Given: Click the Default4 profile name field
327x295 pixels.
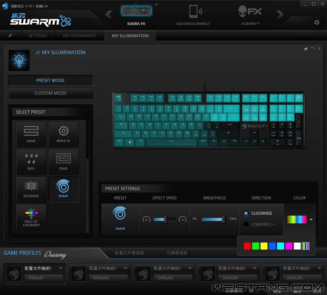Looking at the screenshot, I should (x=238, y=278).
